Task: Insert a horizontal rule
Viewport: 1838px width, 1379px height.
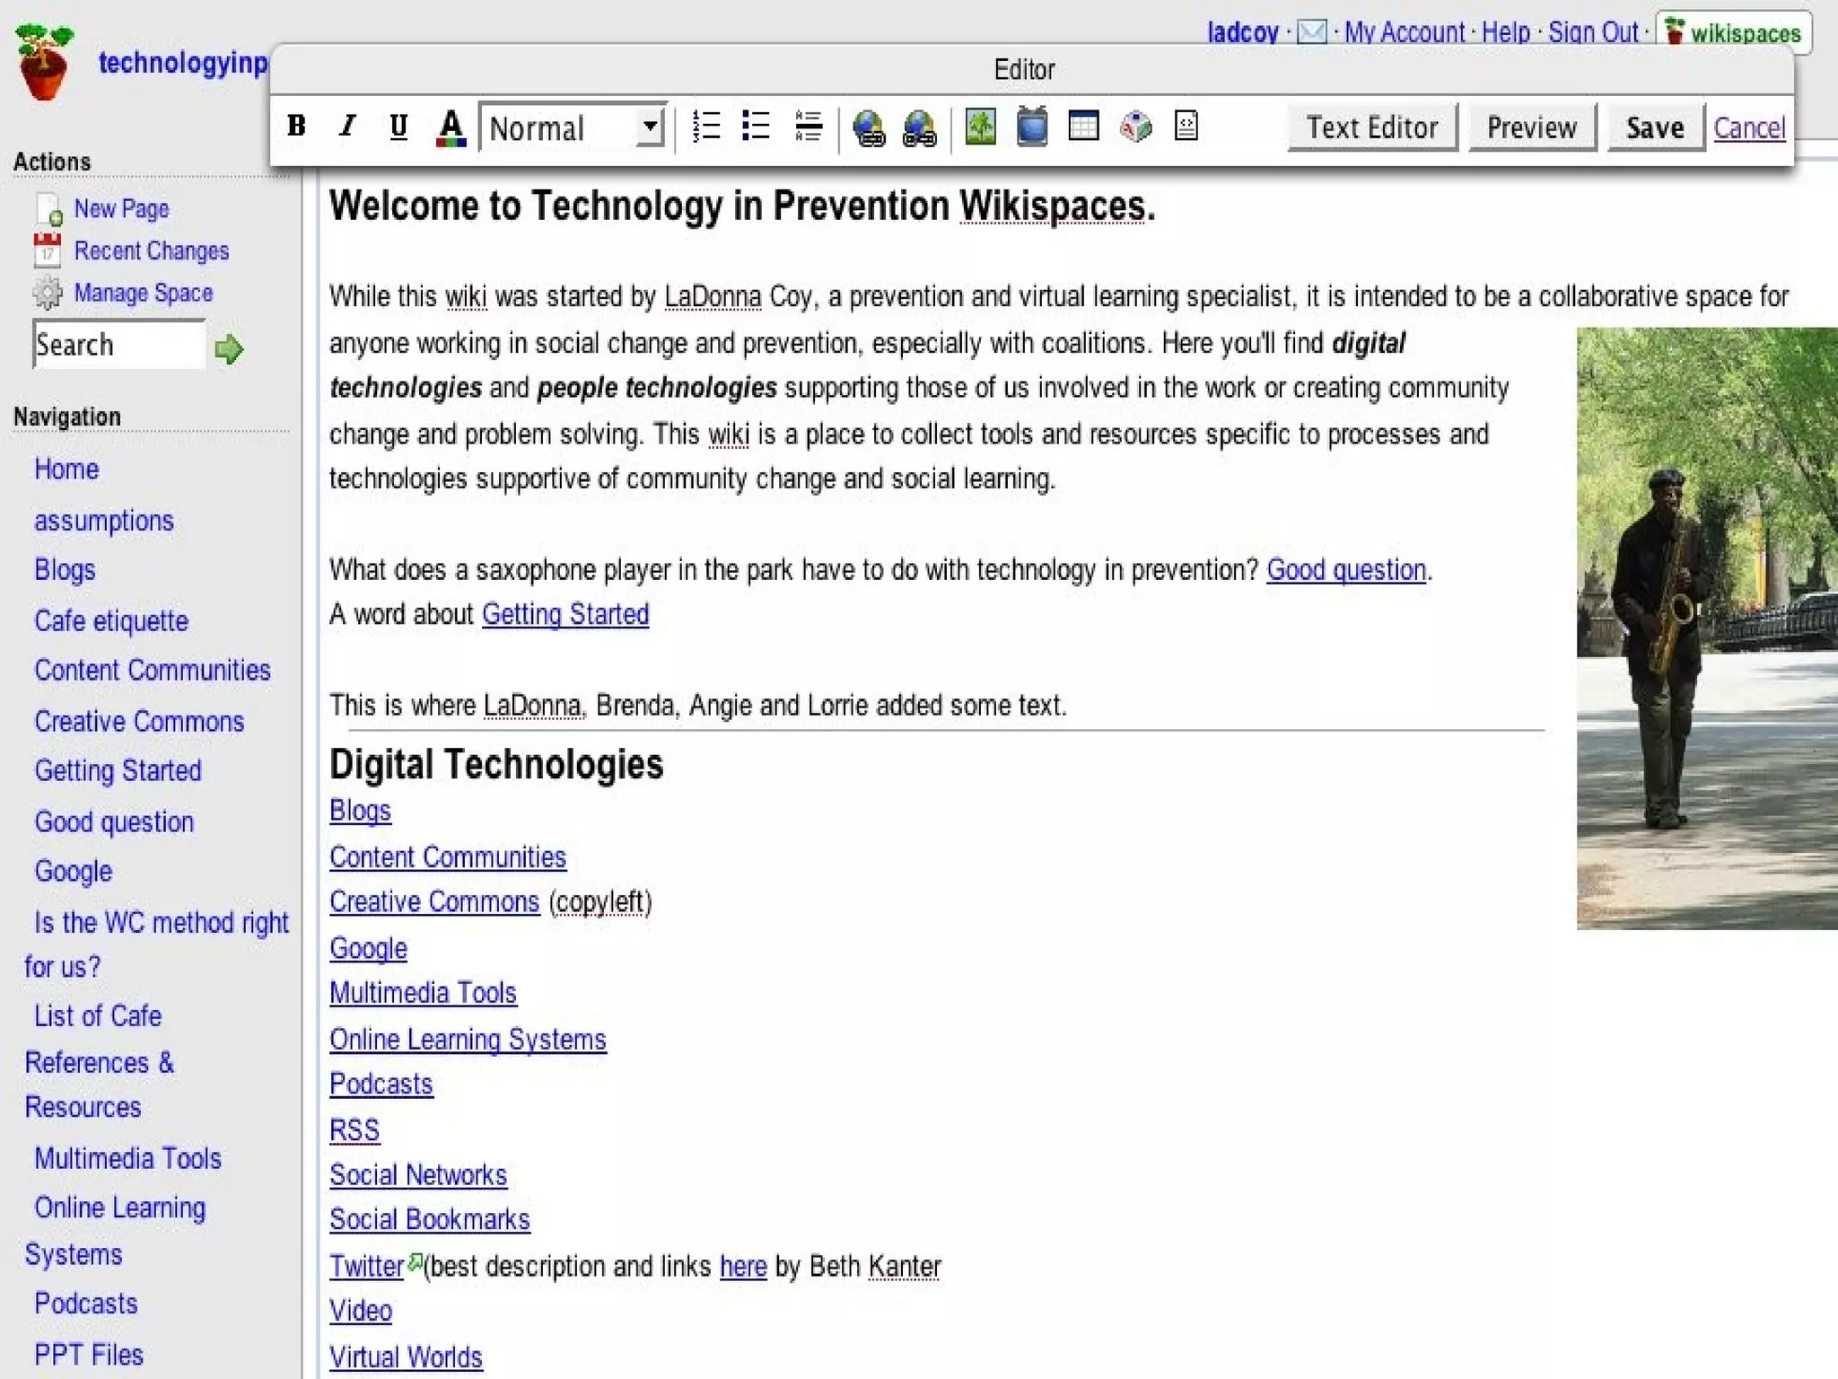Action: tap(808, 127)
